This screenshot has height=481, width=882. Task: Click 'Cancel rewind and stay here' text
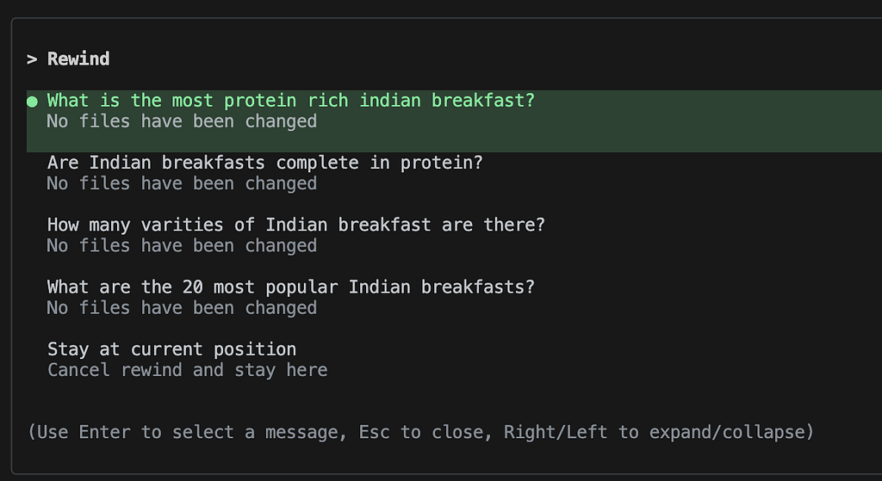(187, 370)
